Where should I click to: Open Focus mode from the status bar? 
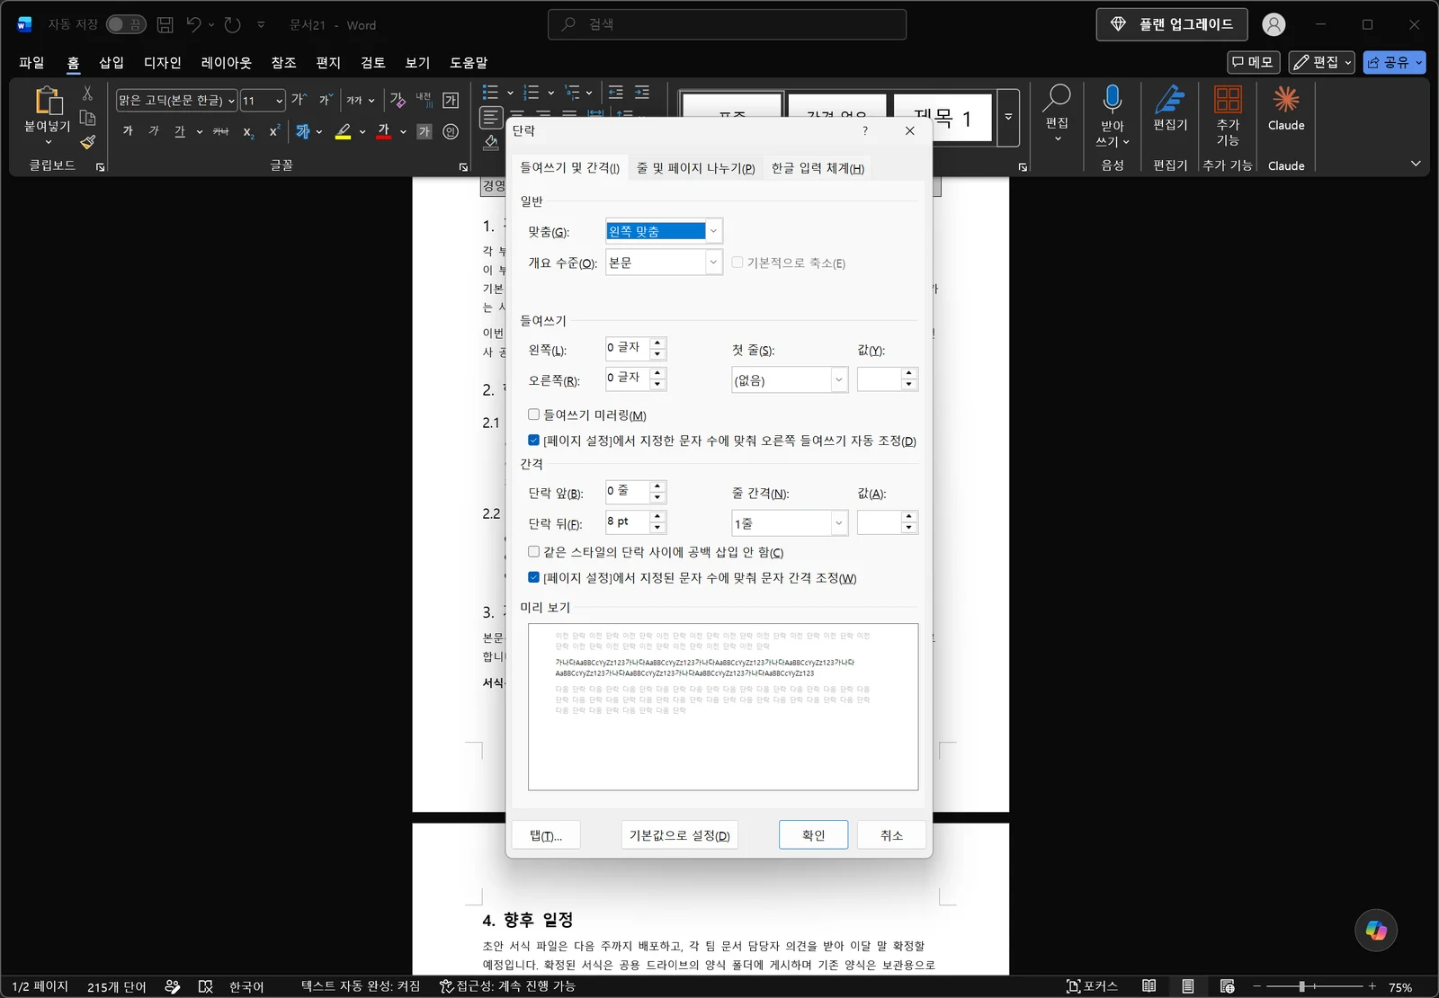pos(1092,986)
